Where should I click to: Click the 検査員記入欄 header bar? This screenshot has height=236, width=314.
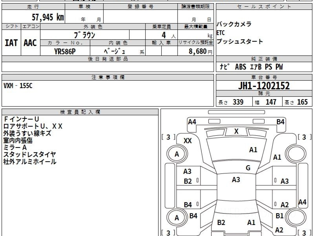pos(80,112)
